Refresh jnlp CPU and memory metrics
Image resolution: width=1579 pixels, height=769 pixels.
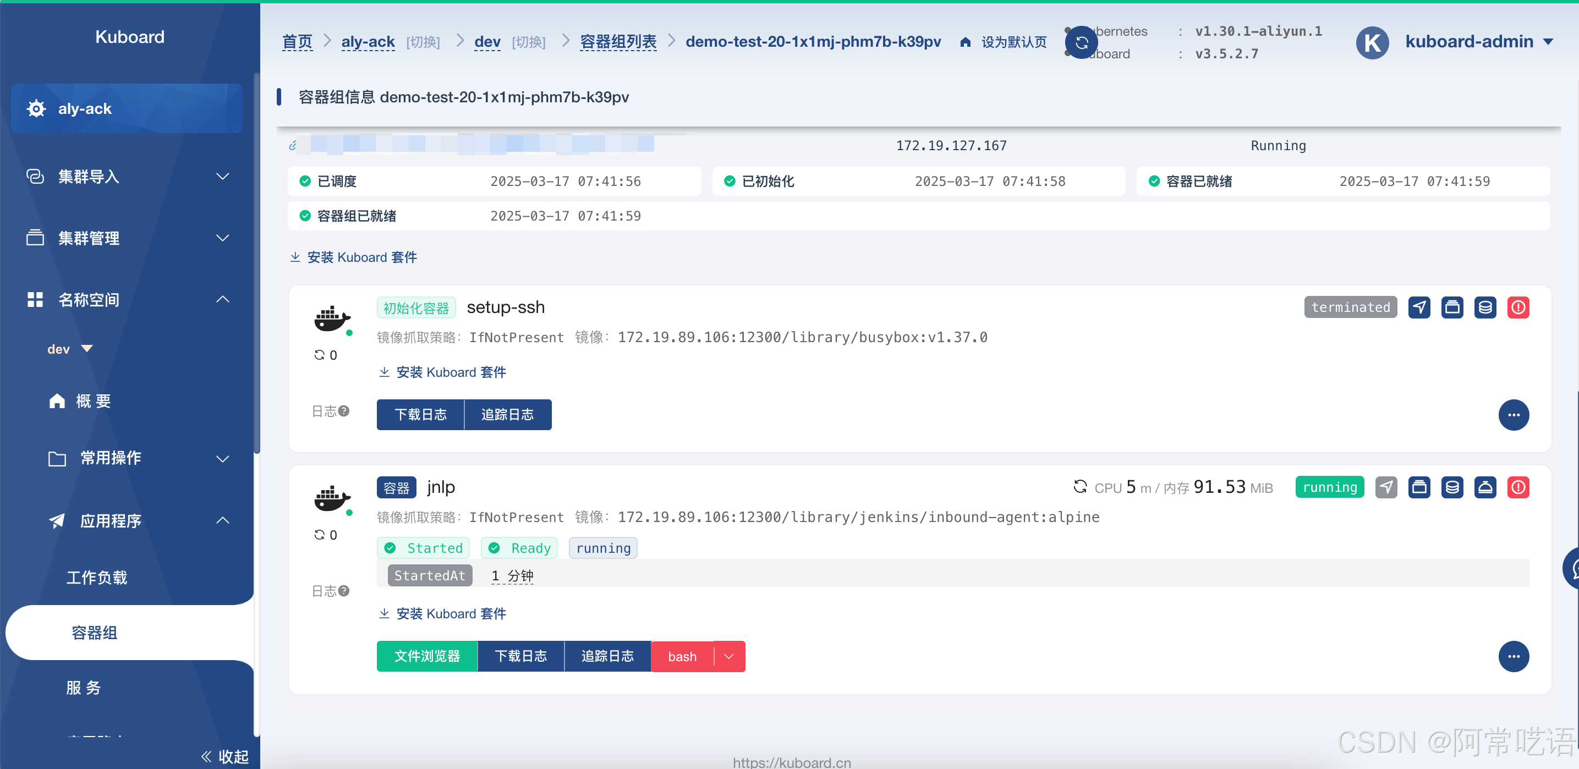[1080, 486]
